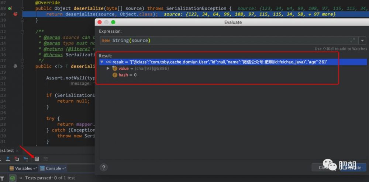Screen dimensions: 369x182
Task: Click the Drop Frame icon
Action: 17,159
